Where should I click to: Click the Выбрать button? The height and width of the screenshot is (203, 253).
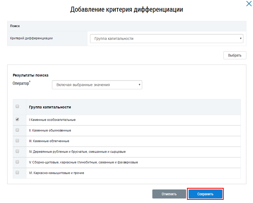(x=235, y=55)
